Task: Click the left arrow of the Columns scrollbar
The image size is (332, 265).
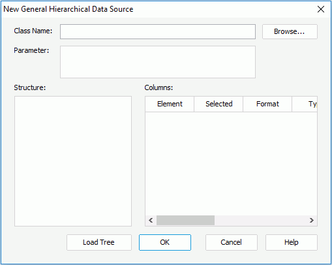Action: 151,221
